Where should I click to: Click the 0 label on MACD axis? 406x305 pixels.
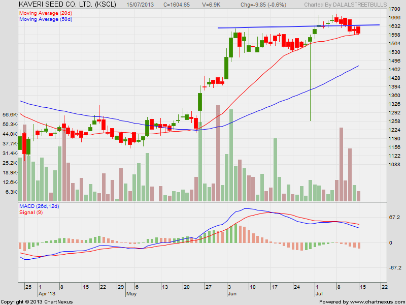[x=391, y=243]
